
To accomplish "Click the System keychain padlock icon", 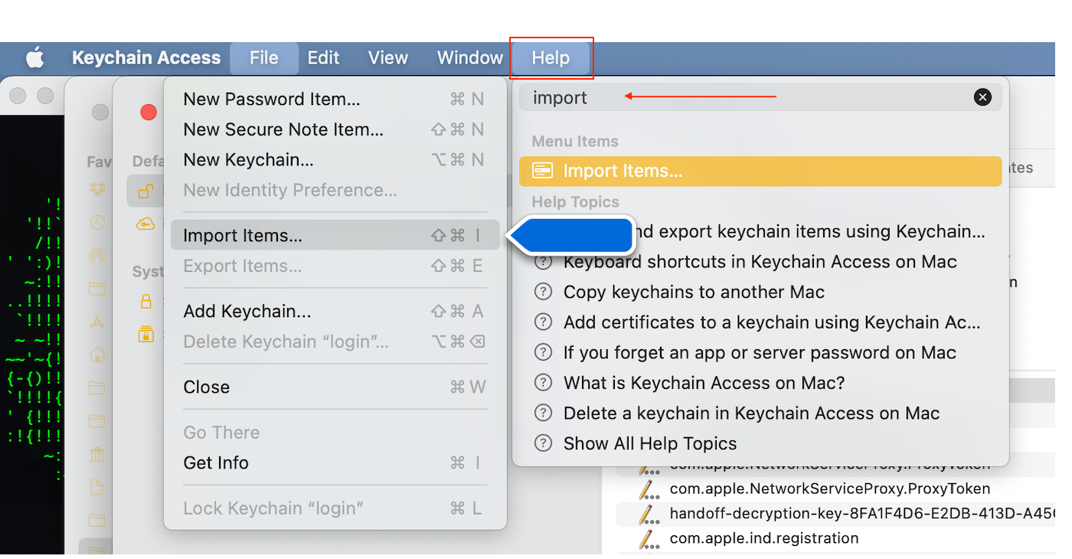I will coord(145,302).
